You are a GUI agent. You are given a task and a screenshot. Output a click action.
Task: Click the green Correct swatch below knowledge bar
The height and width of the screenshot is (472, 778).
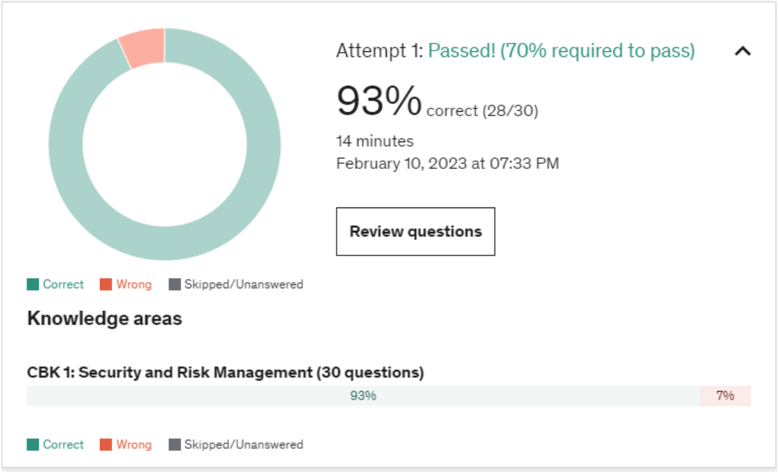click(x=33, y=445)
